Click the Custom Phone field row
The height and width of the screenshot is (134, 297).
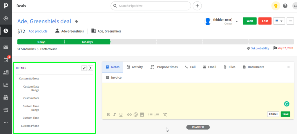(54, 126)
